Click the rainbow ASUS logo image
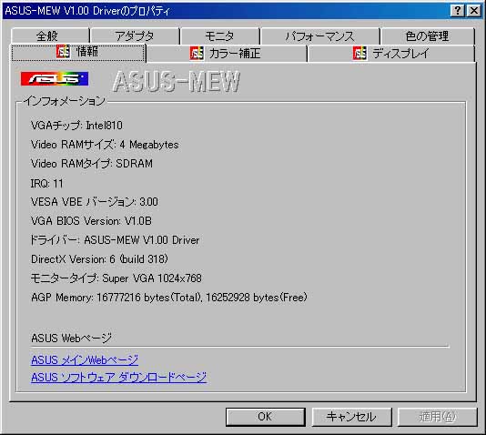486x435 pixels. tap(55, 78)
